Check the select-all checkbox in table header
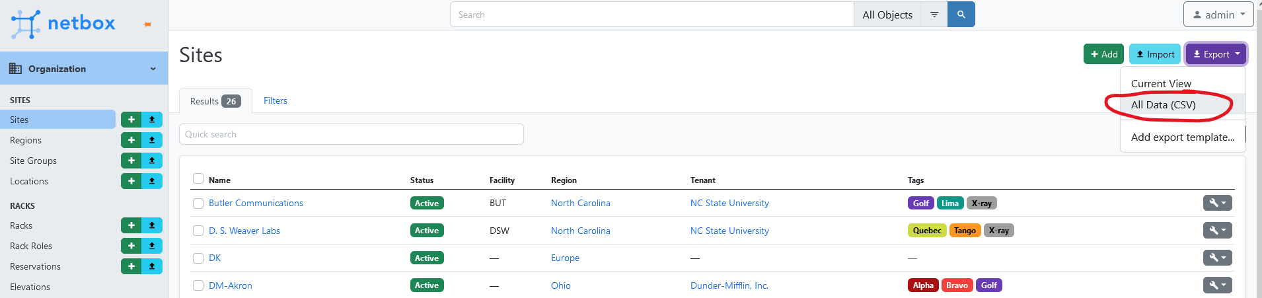 click(198, 178)
